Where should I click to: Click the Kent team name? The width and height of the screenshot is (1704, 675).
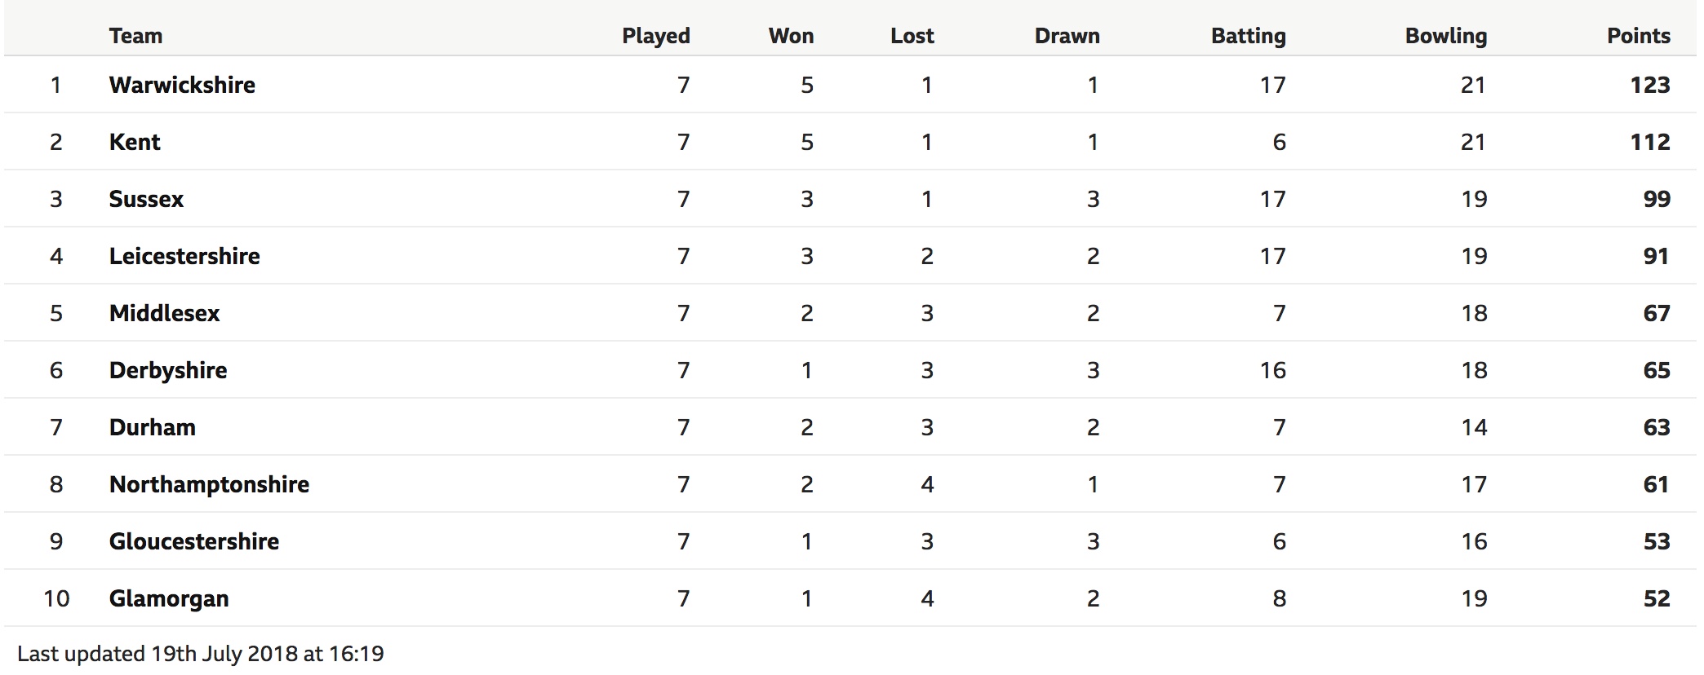[x=135, y=142]
